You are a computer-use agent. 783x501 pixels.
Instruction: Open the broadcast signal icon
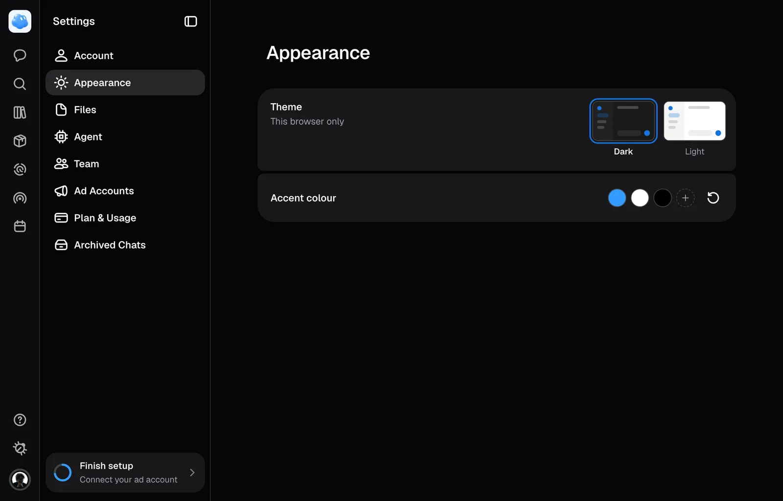(x=20, y=198)
